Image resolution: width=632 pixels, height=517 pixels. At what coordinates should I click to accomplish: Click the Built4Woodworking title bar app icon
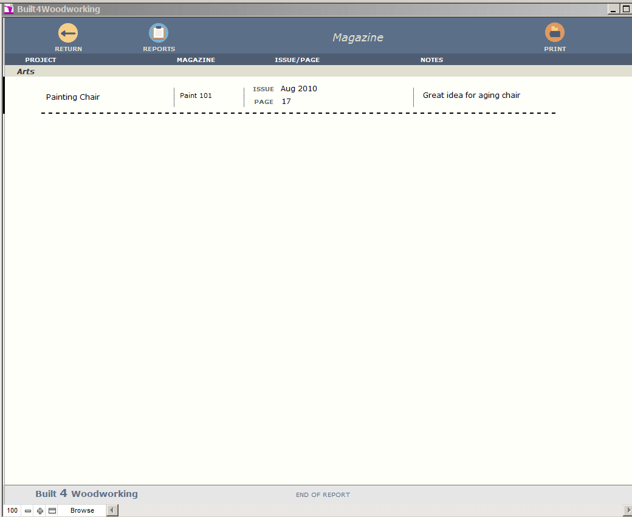coord(9,9)
